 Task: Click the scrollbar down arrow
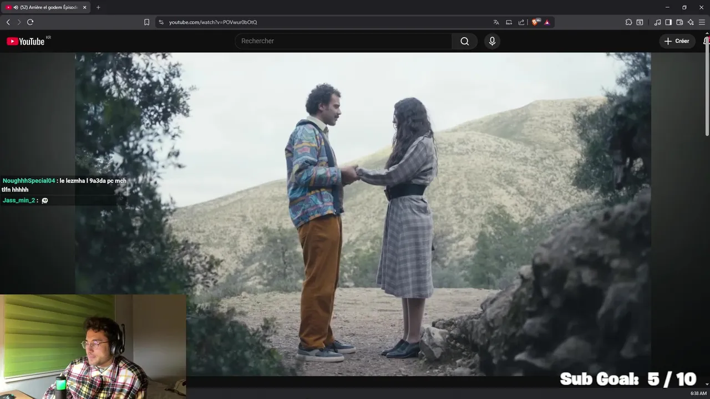(707, 384)
